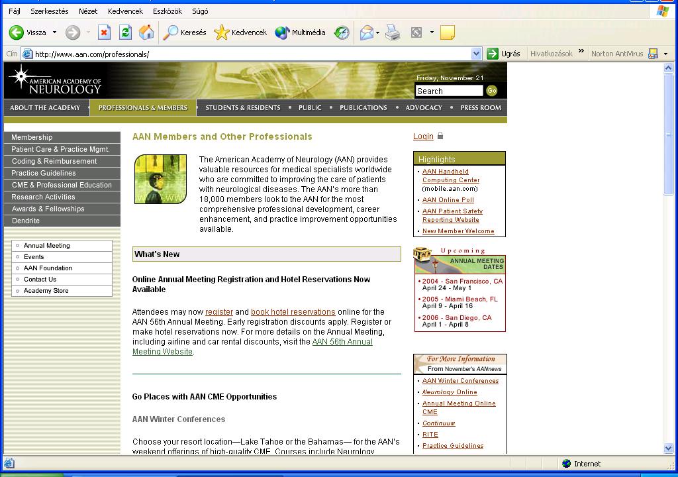Click the Ugrás green go arrow
Viewport: 678px width, 477px height.
tap(492, 54)
